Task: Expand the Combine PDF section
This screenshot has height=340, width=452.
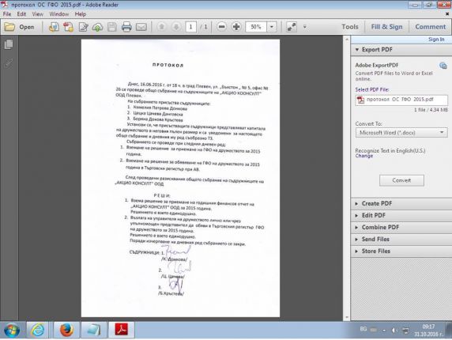Action: tap(401, 227)
